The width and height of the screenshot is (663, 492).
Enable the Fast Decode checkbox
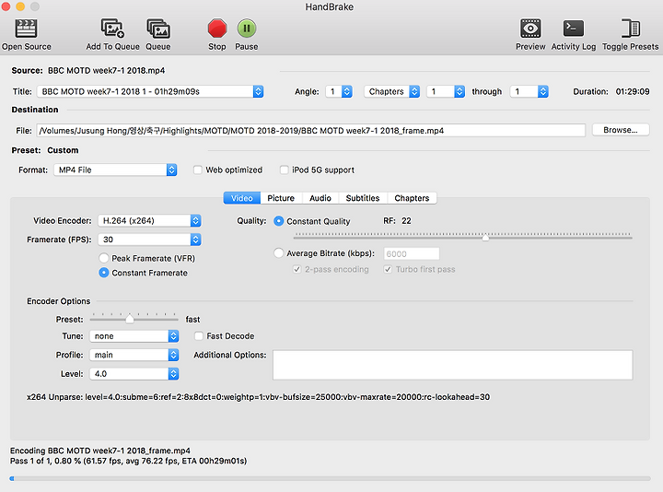click(x=198, y=336)
